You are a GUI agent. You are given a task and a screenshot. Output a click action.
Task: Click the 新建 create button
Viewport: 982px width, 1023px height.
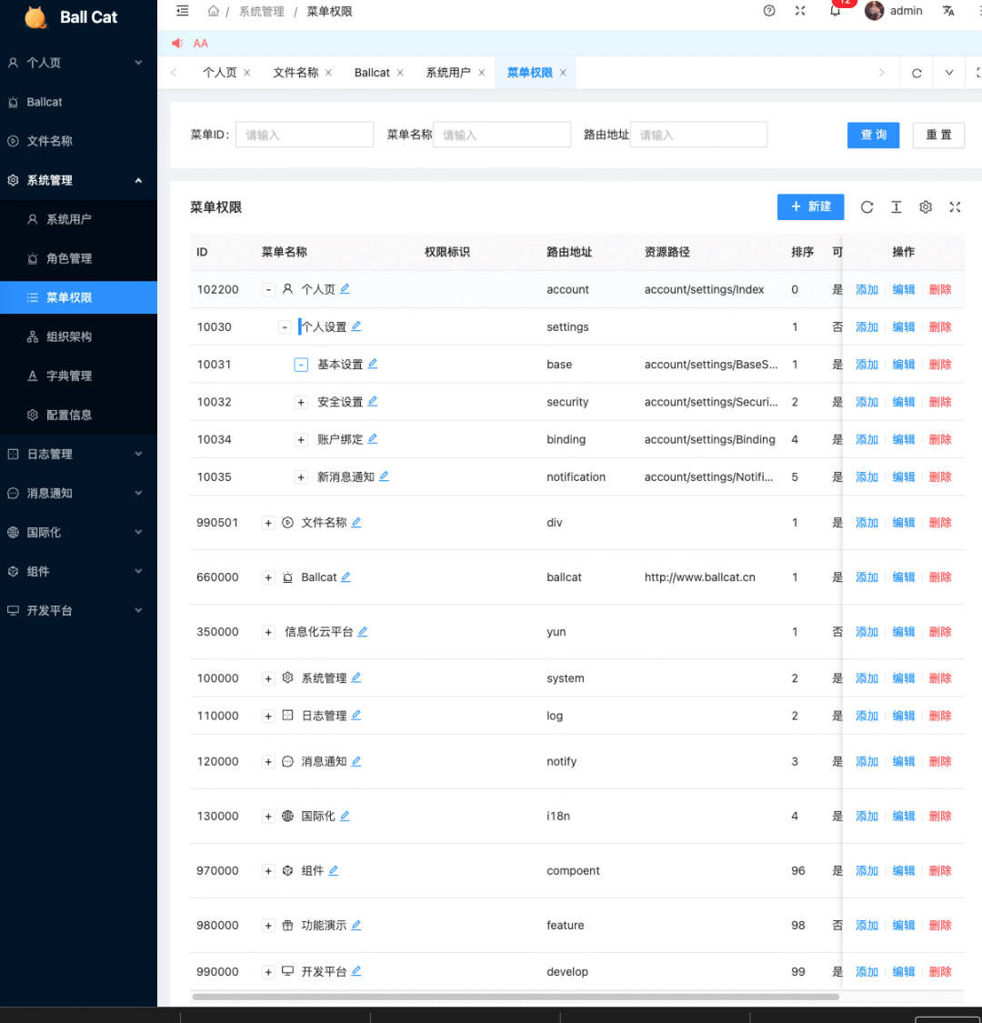coord(810,206)
